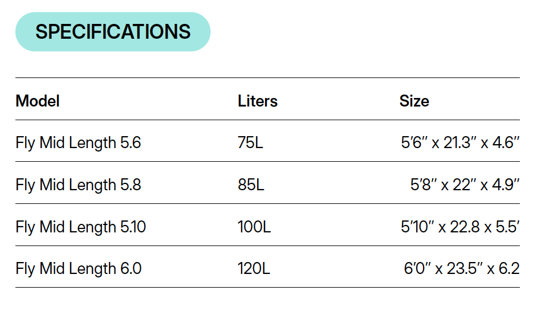Select the 100L liters value
The height and width of the screenshot is (311, 537).
pos(254,227)
